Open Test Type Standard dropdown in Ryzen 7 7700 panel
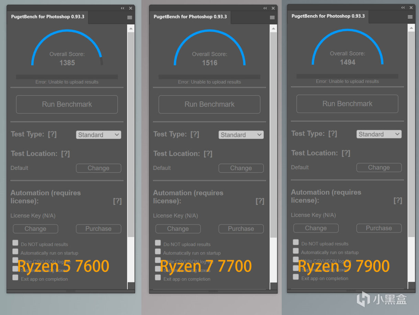The width and height of the screenshot is (419, 315). (241, 135)
